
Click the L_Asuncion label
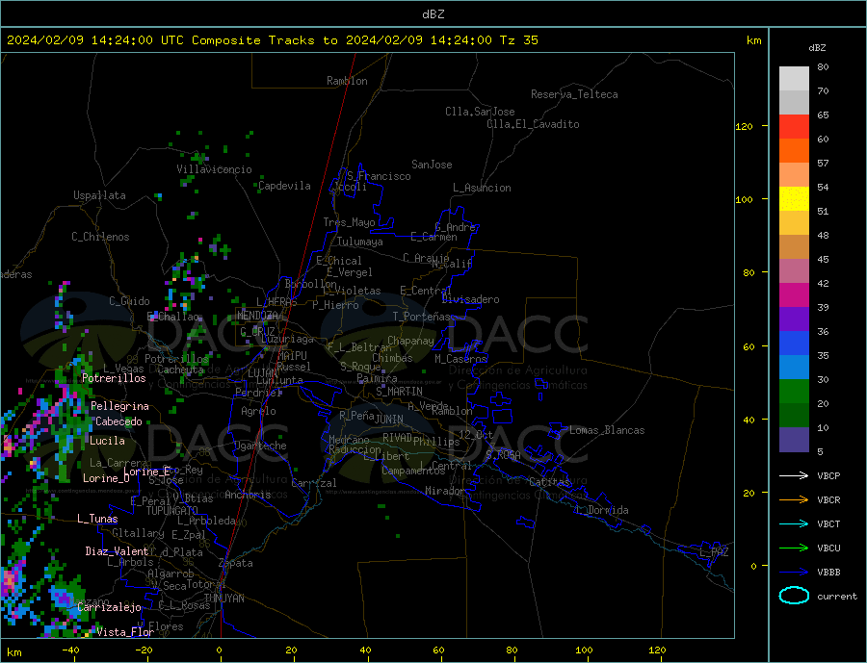click(482, 188)
